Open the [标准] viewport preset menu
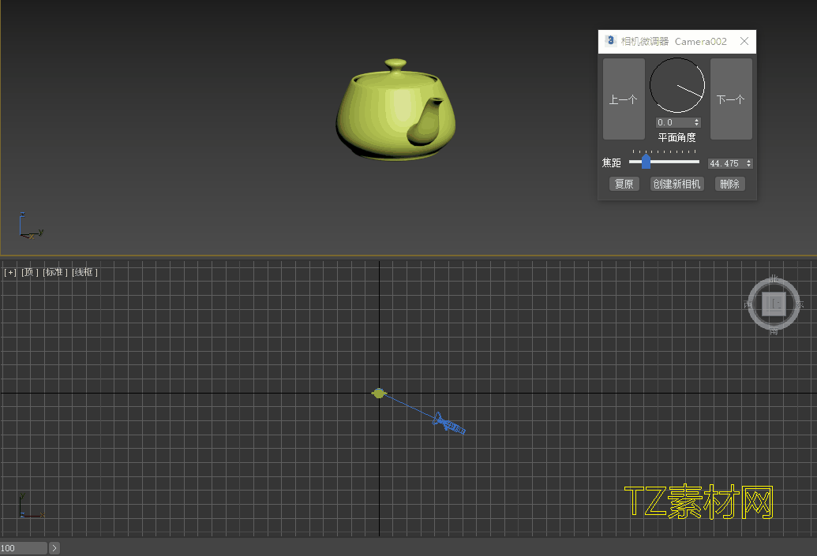The image size is (817, 556). click(x=55, y=272)
